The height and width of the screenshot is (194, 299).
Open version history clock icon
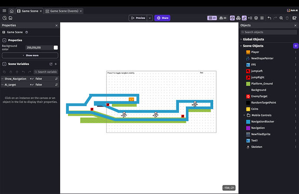click(x=4, y=18)
